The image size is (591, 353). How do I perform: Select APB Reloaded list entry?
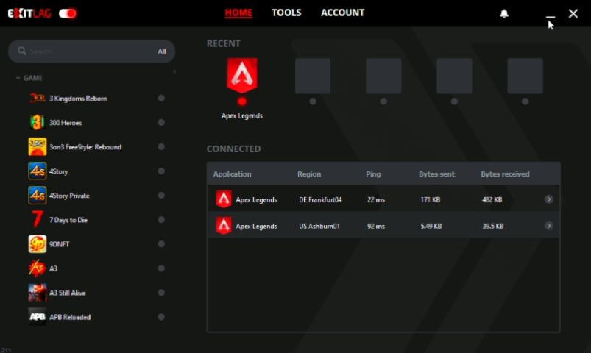tap(70, 317)
